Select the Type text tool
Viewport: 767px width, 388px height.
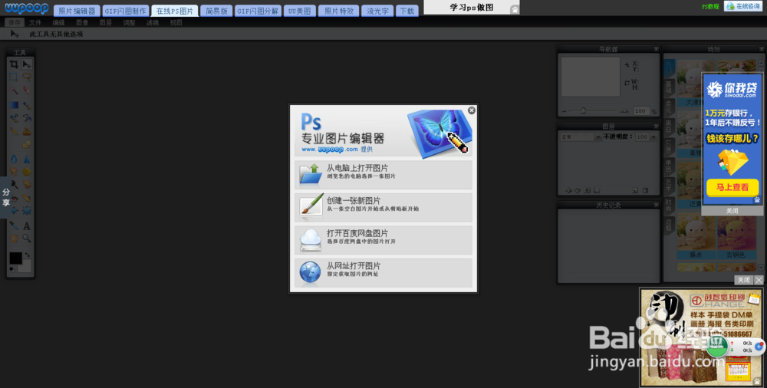[26, 225]
